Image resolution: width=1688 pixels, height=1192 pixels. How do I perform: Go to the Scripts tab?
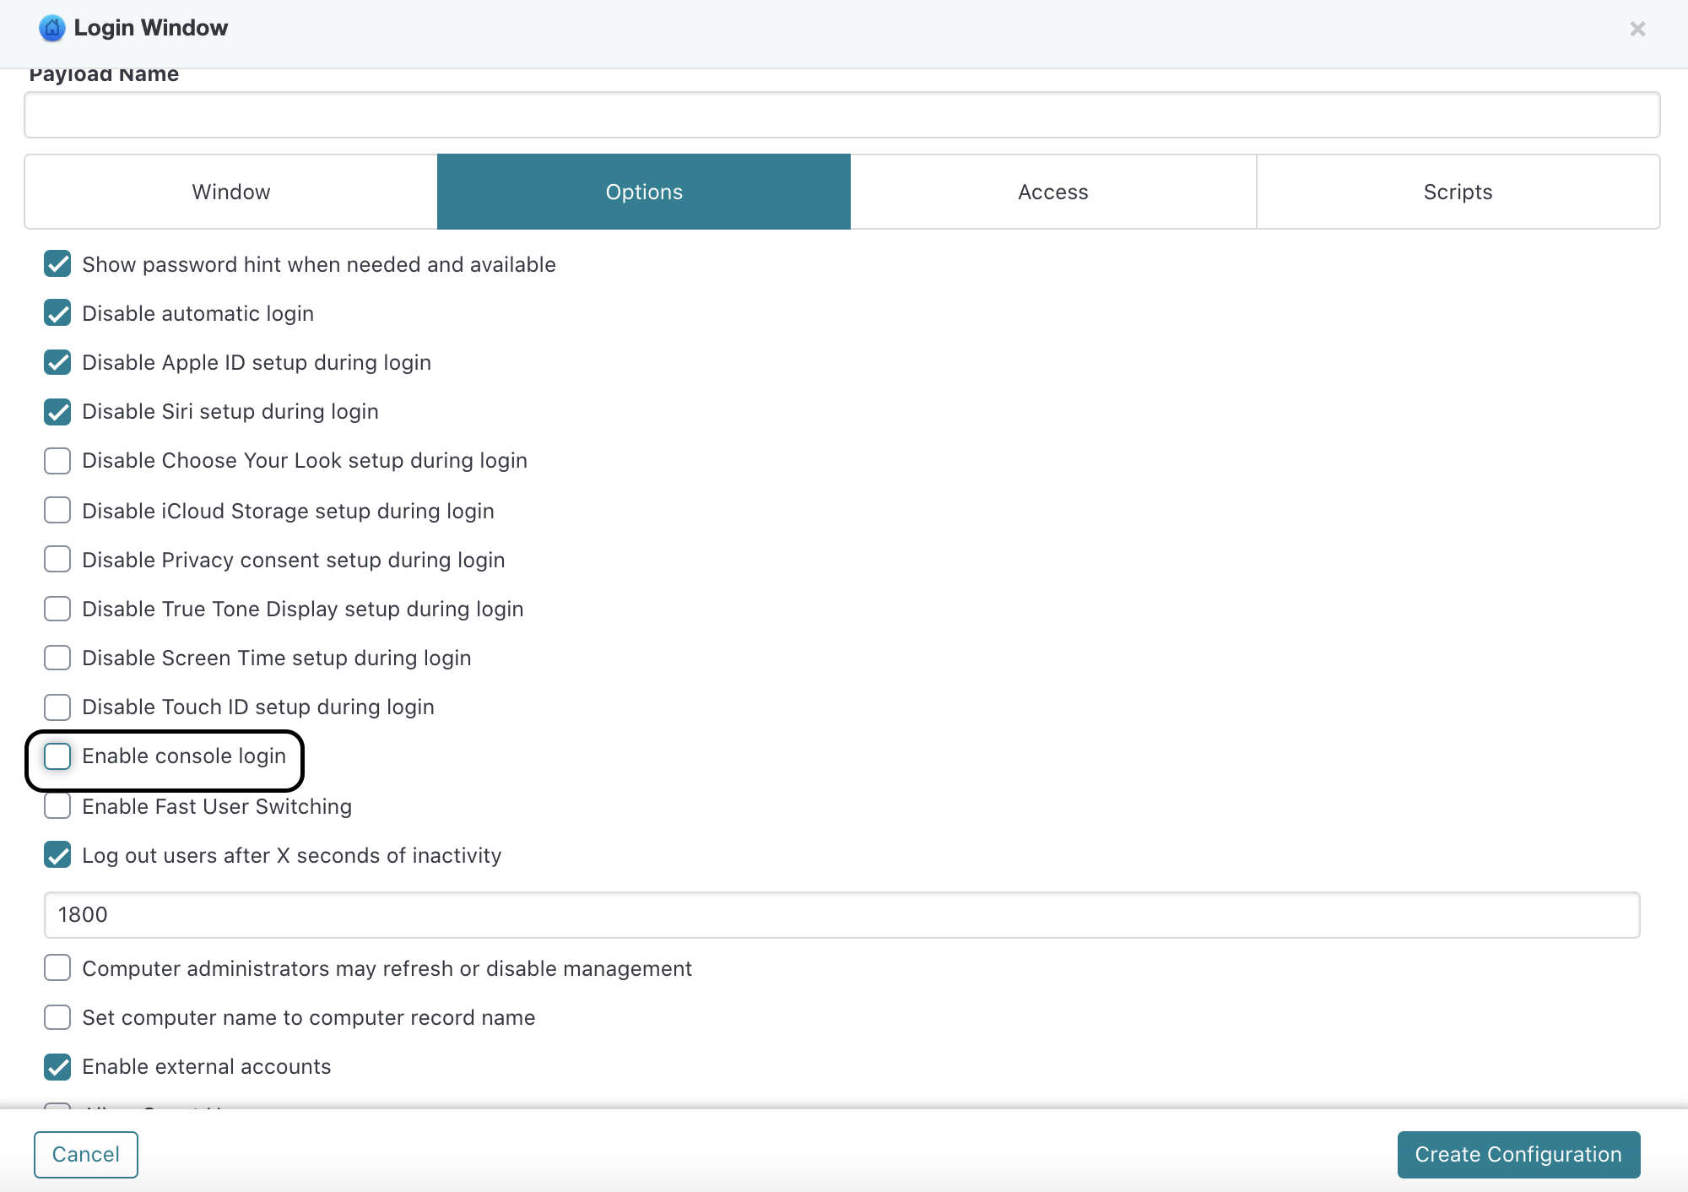pyautogui.click(x=1458, y=192)
